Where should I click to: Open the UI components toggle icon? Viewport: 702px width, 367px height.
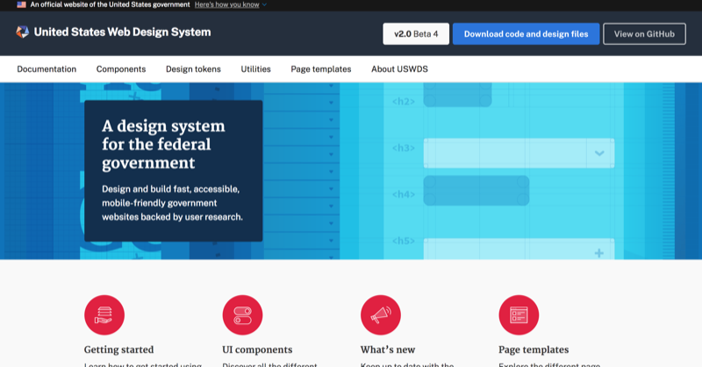tap(243, 315)
